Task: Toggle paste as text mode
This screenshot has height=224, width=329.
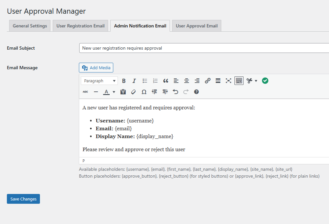Action: click(123, 92)
